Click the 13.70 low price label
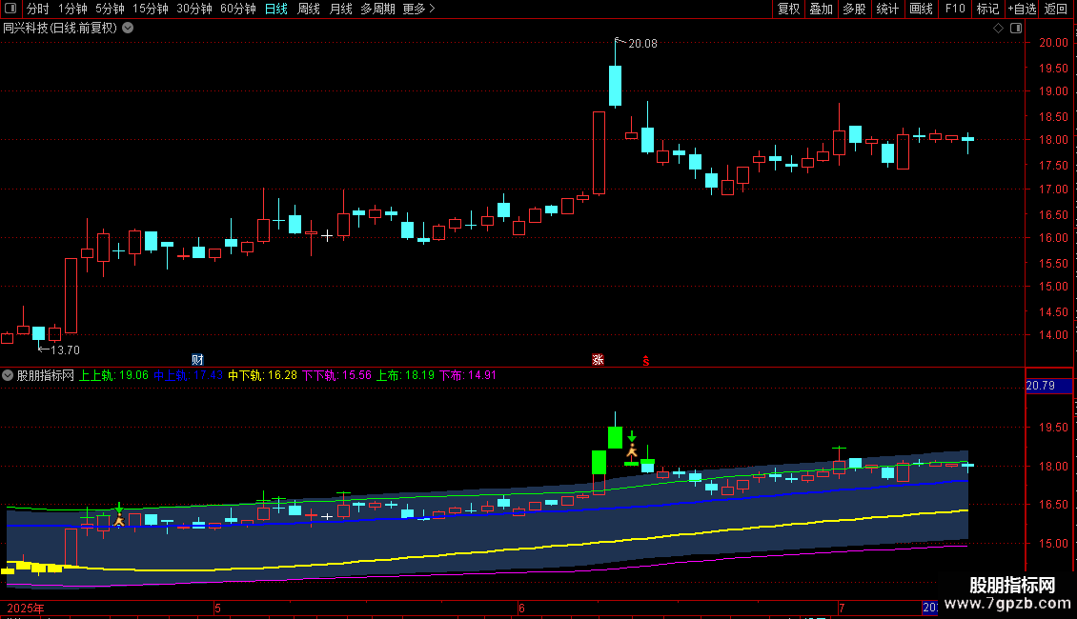1077x619 pixels. [65, 350]
